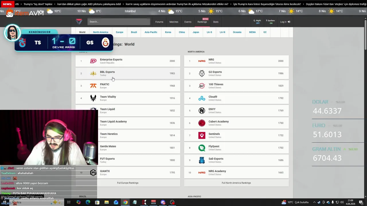This screenshot has height=206, width=367.
Task: Open Microsoft Edge from the taskbar
Action: 88,202
